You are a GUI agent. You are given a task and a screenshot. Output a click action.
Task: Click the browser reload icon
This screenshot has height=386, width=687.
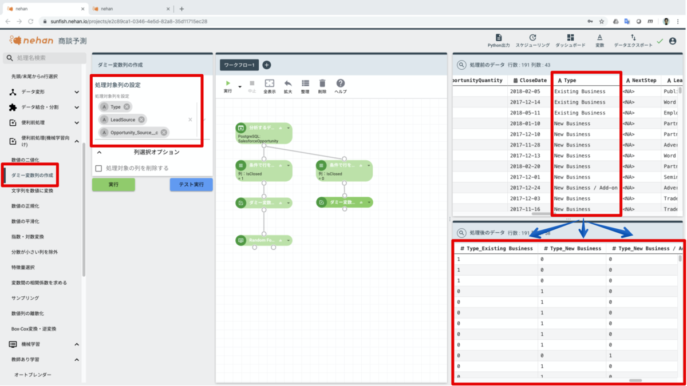coord(31,21)
